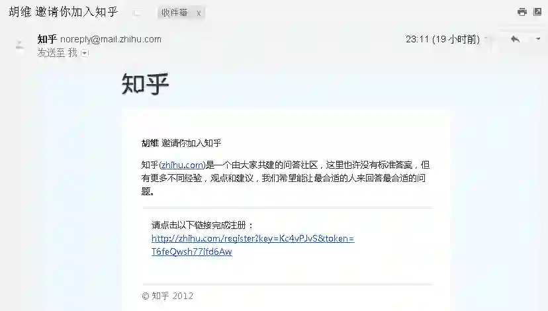Click the bold 胡维 name in the body

150,143
